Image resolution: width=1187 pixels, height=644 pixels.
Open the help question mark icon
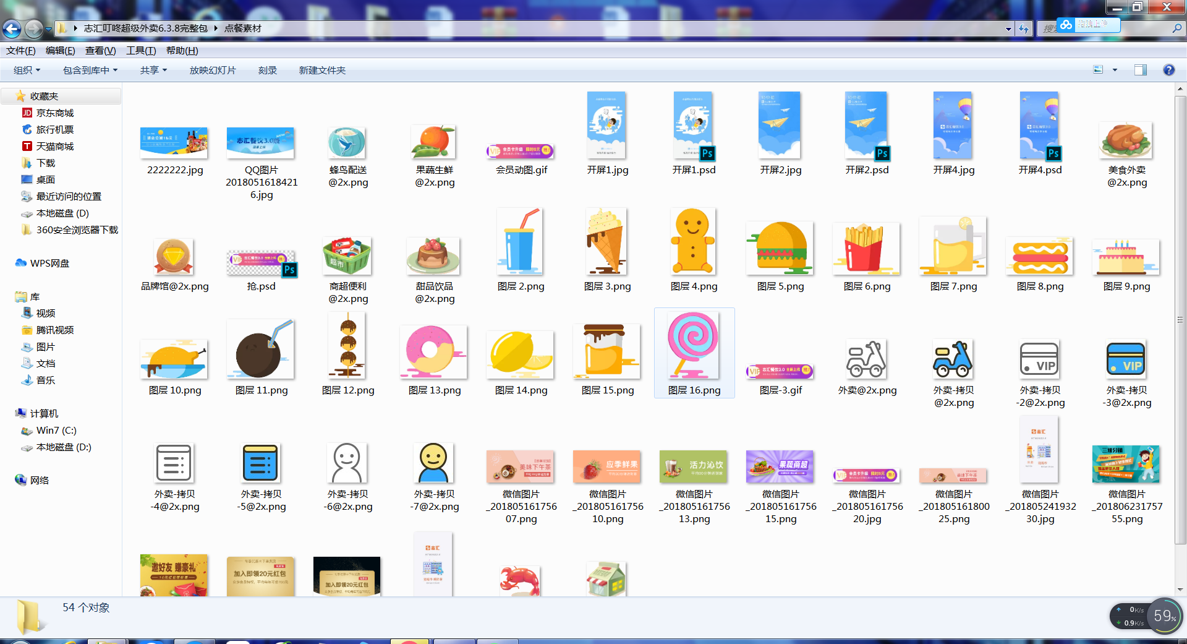1169,70
